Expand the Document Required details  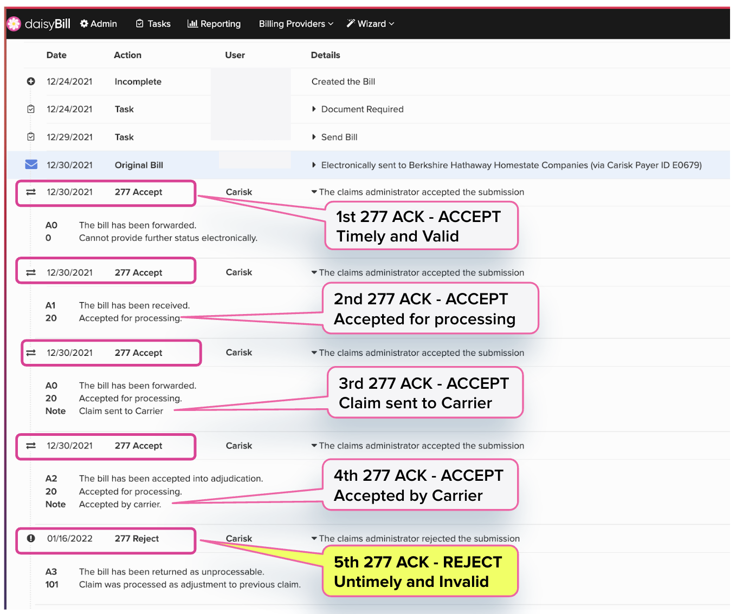pos(314,109)
